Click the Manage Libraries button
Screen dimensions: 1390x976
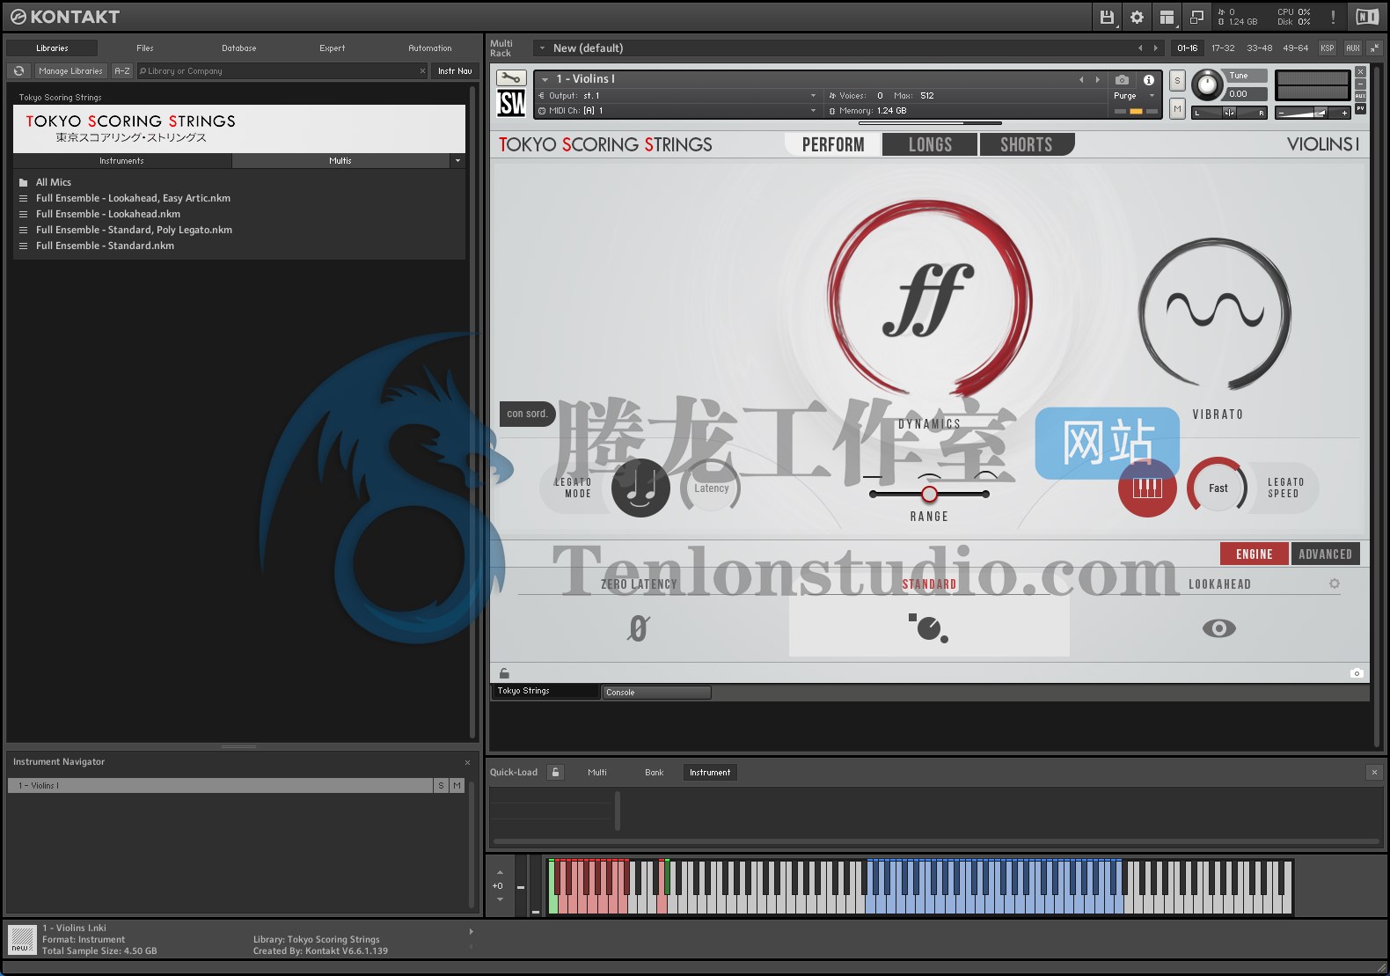tap(70, 71)
